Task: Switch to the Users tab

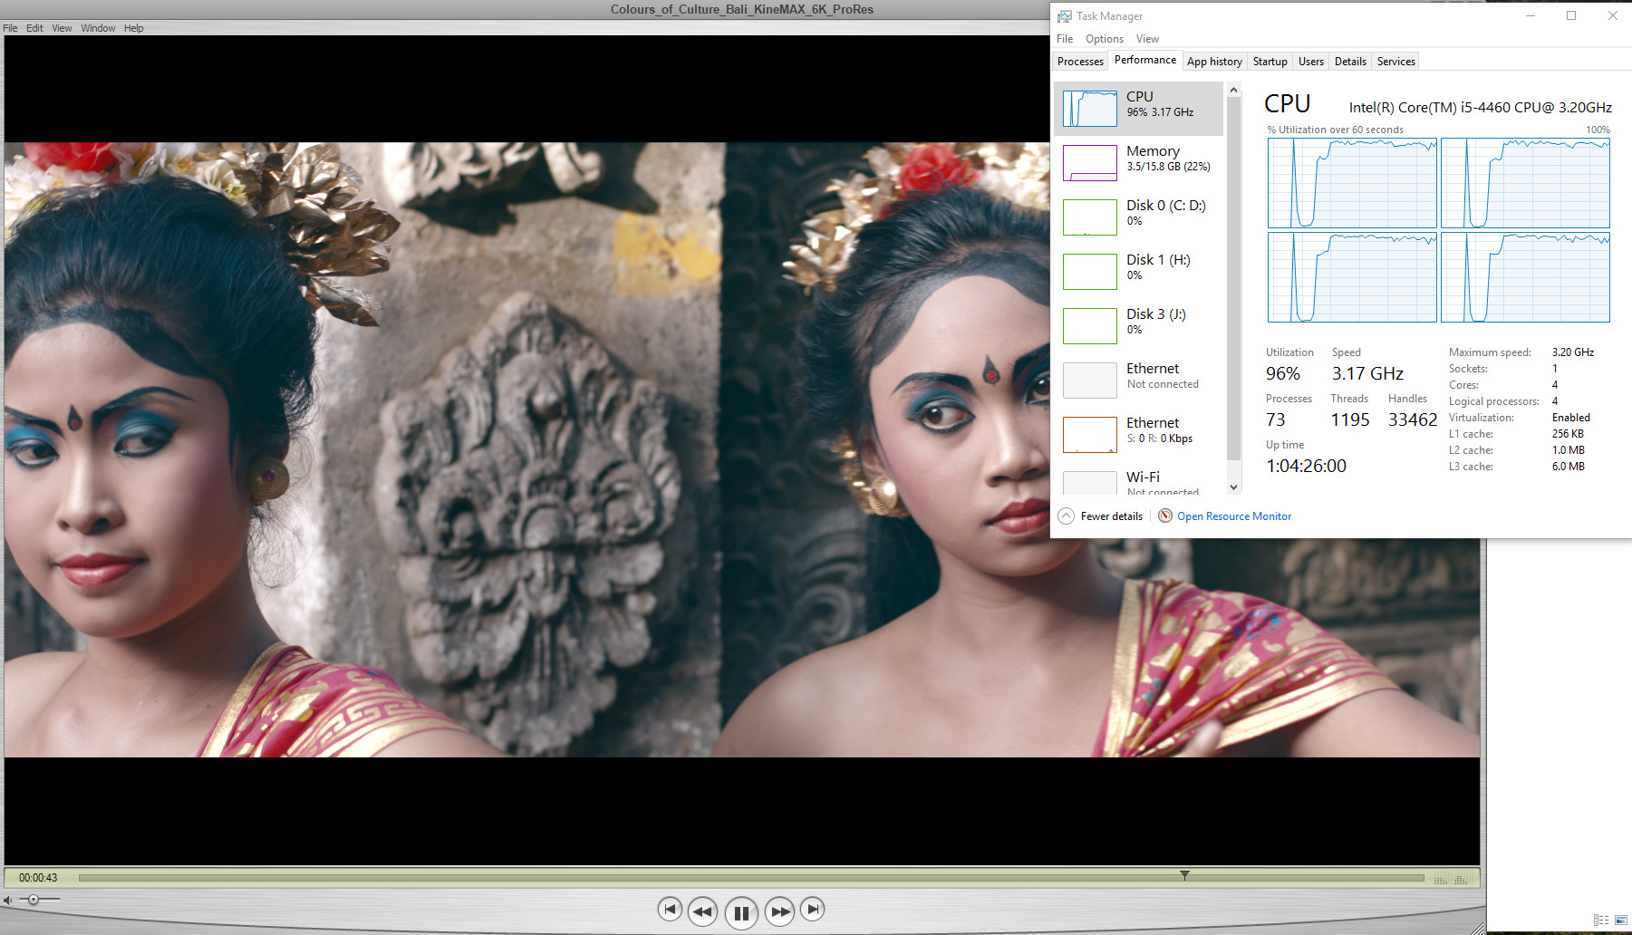Action: click(1310, 62)
